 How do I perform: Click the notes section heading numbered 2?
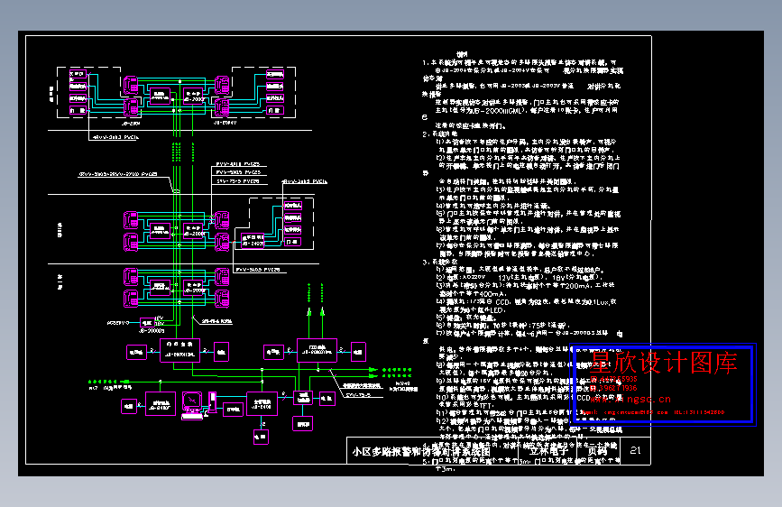[x=440, y=134]
